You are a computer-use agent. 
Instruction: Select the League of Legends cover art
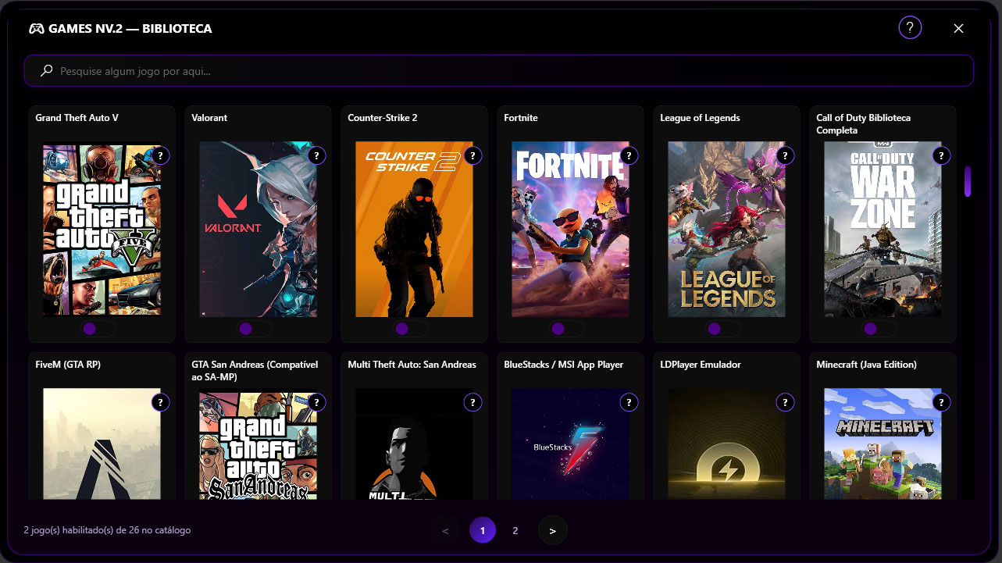(727, 229)
